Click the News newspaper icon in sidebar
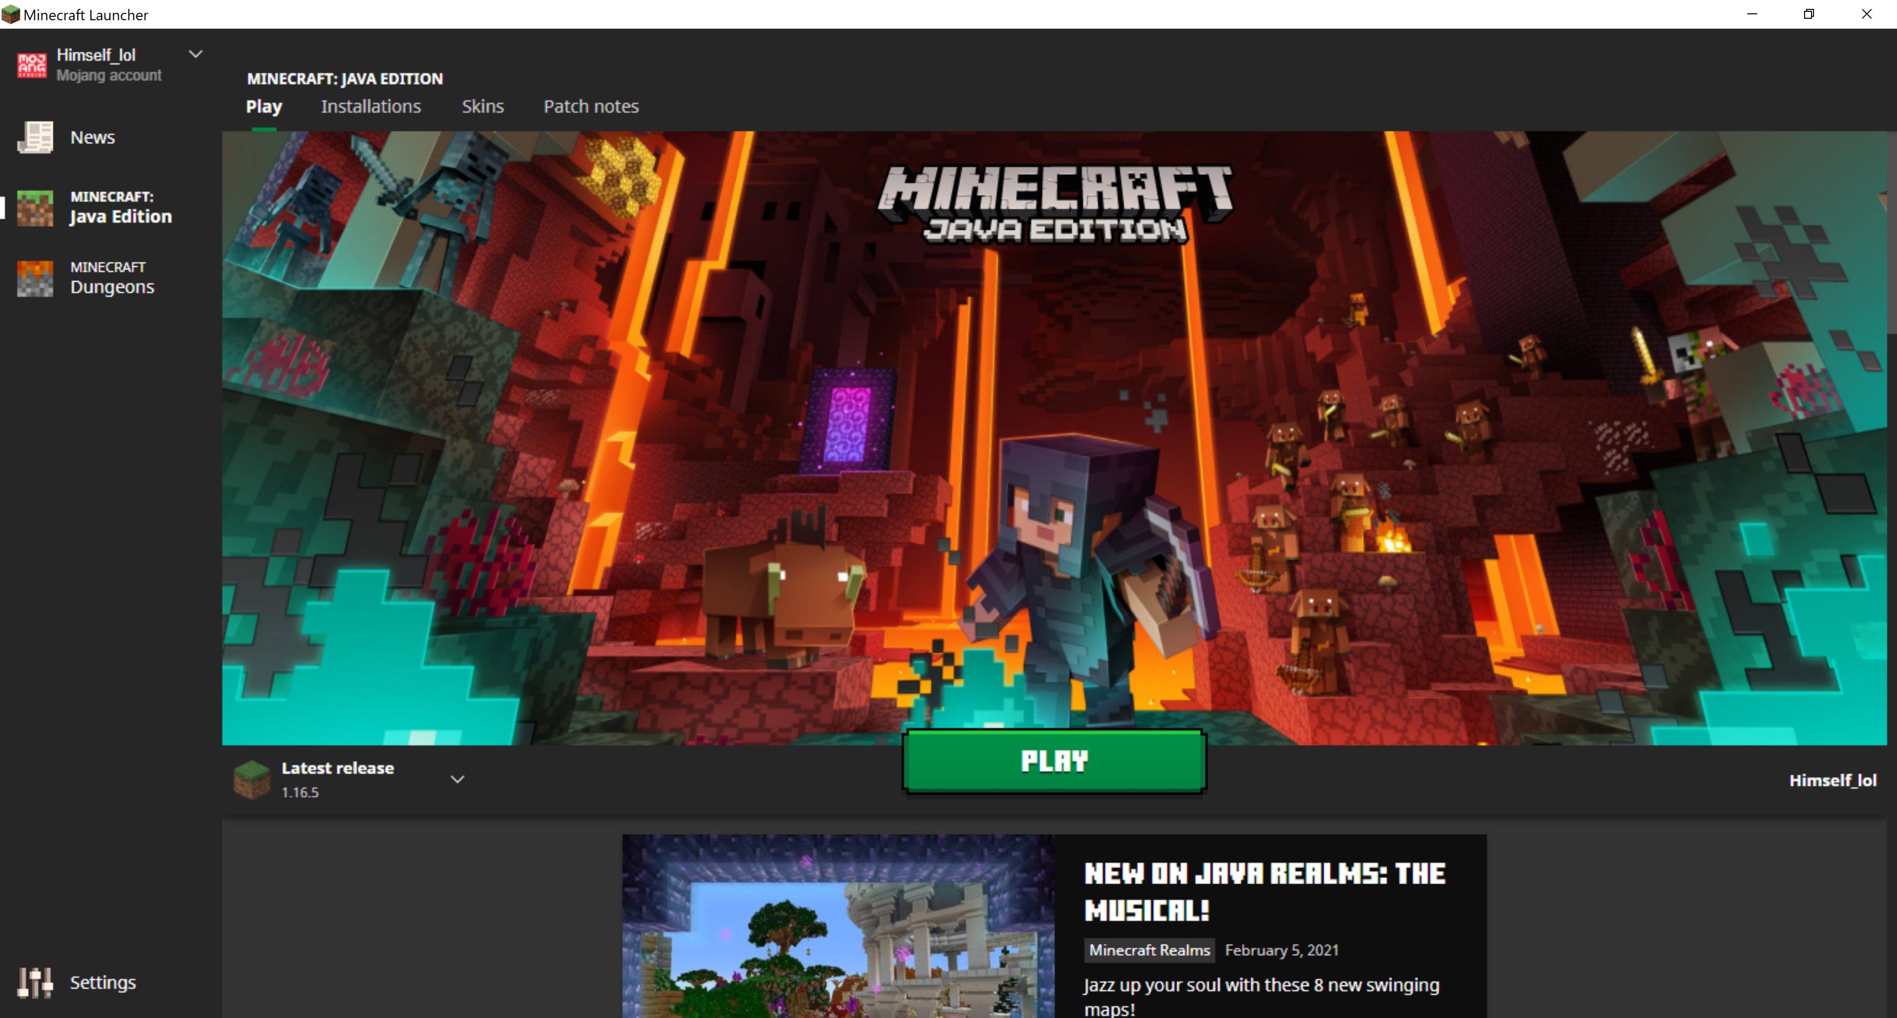Viewport: 1897px width, 1018px height. 35,138
